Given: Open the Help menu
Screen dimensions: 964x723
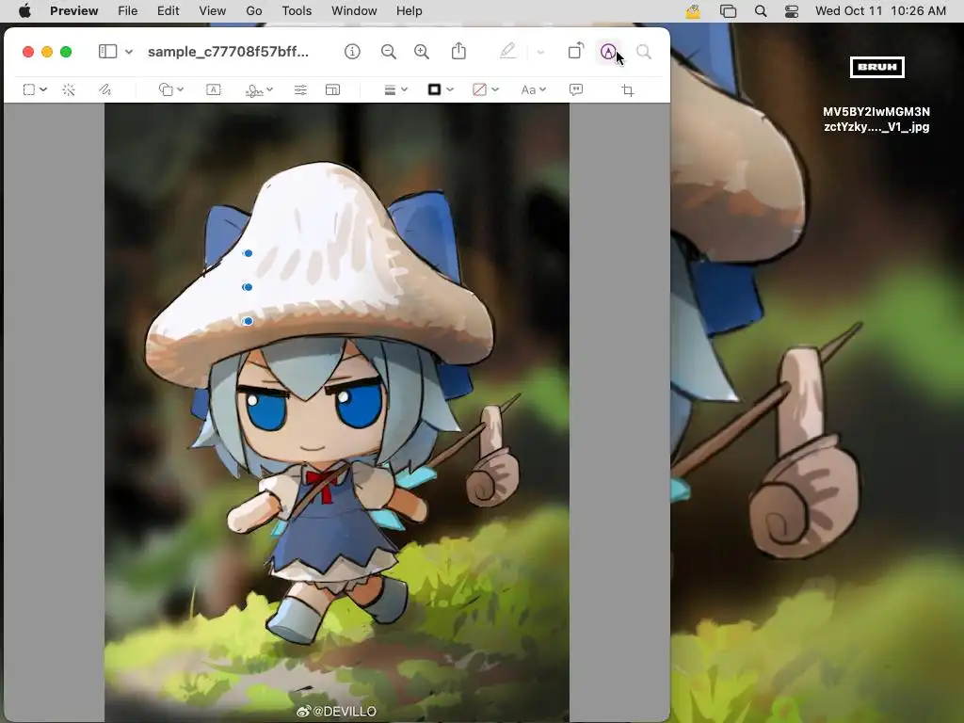Looking at the screenshot, I should click(409, 10).
